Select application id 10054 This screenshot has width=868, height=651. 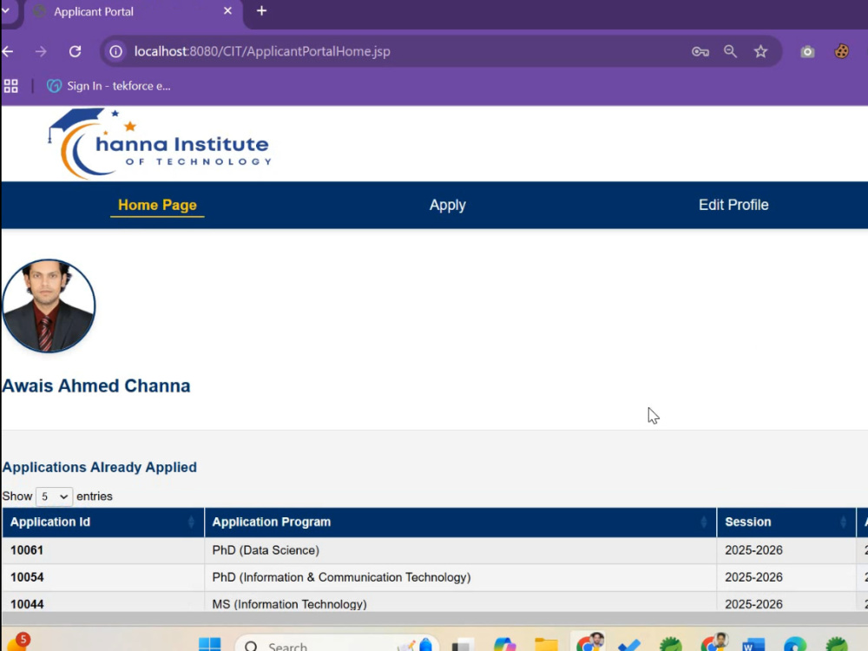click(x=27, y=577)
